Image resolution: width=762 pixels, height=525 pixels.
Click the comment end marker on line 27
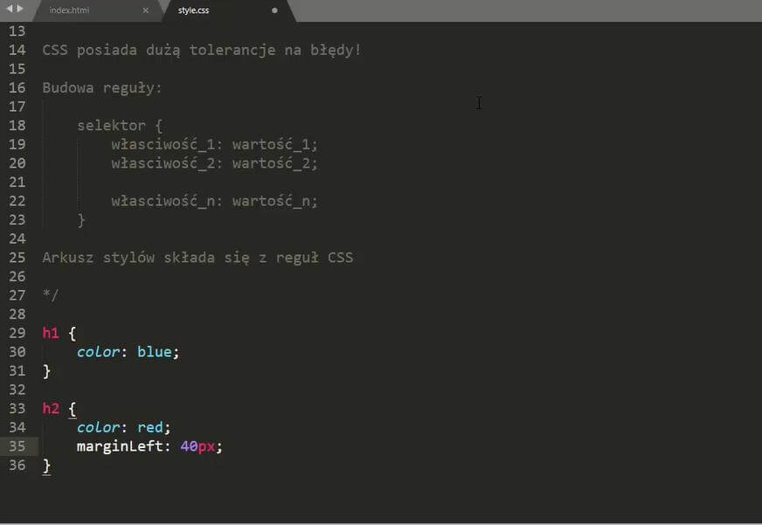[x=51, y=294]
